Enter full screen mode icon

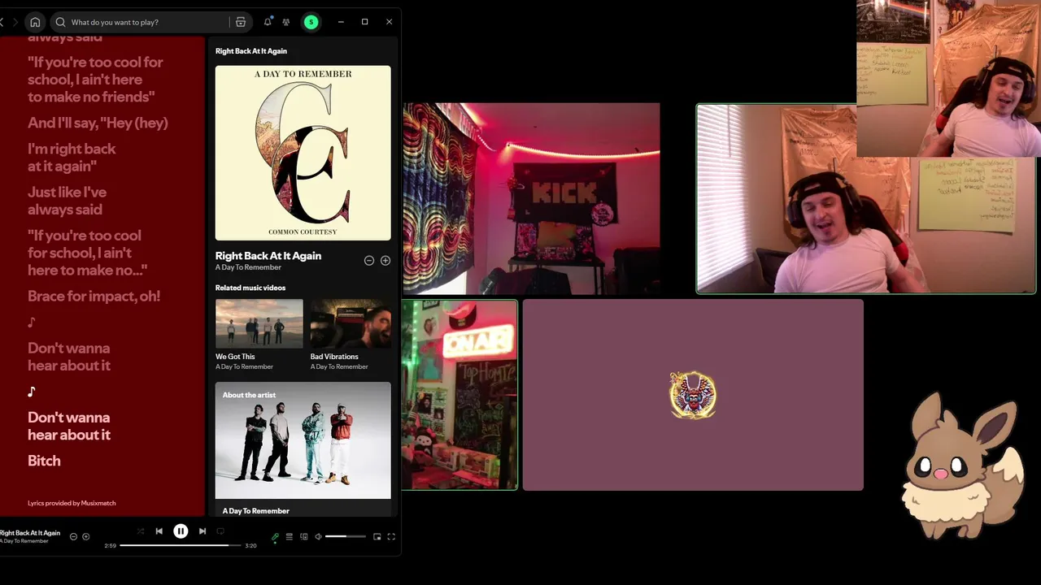coord(391,536)
